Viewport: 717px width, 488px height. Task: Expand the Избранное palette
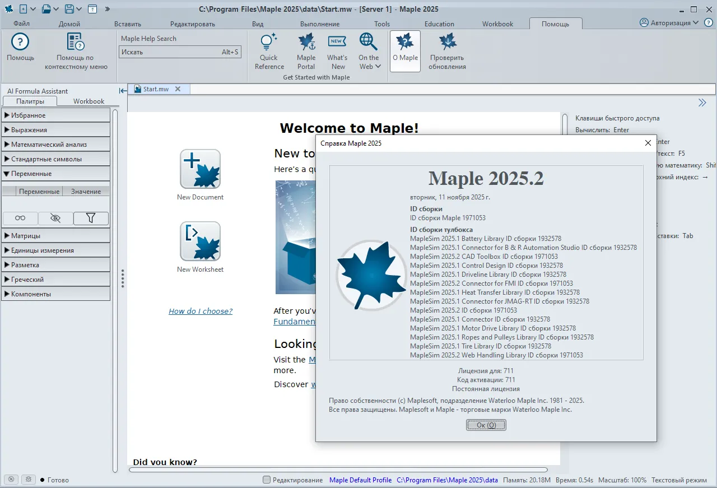coord(56,115)
